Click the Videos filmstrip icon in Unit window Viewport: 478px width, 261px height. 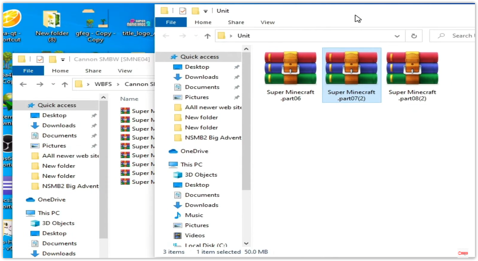click(x=178, y=236)
